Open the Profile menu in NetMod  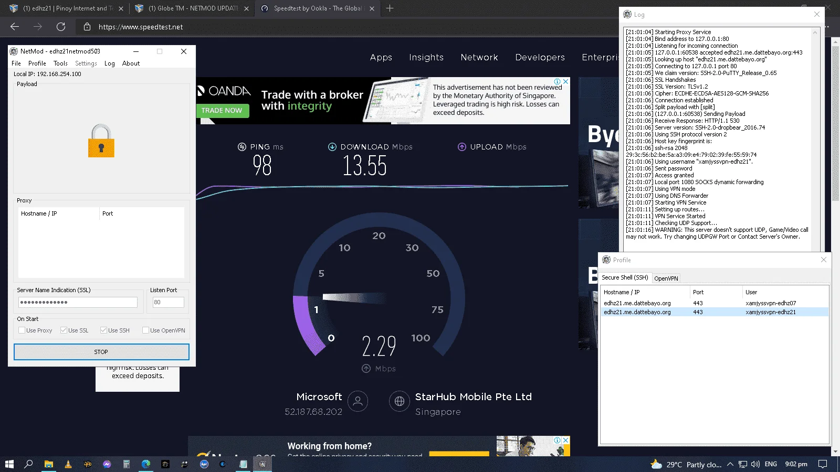tap(37, 63)
